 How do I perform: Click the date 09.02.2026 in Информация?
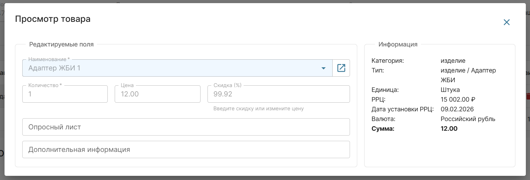(457, 109)
